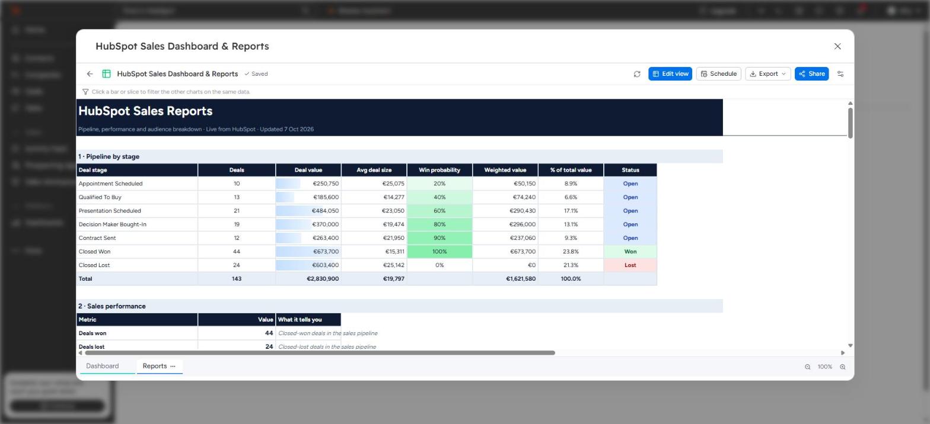Viewport: 930px width, 424px height.
Task: Click the Schedule button
Action: click(718, 74)
